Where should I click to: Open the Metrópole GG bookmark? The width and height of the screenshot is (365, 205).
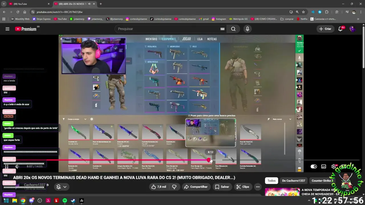(x=238, y=19)
